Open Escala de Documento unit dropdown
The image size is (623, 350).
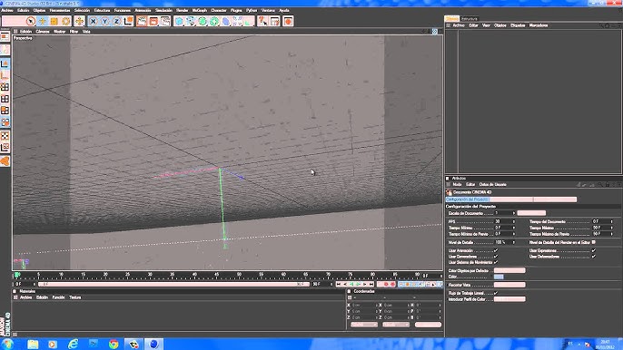(531, 213)
